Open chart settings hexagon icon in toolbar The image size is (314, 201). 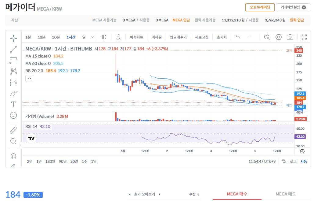pyautogui.click(x=279, y=37)
